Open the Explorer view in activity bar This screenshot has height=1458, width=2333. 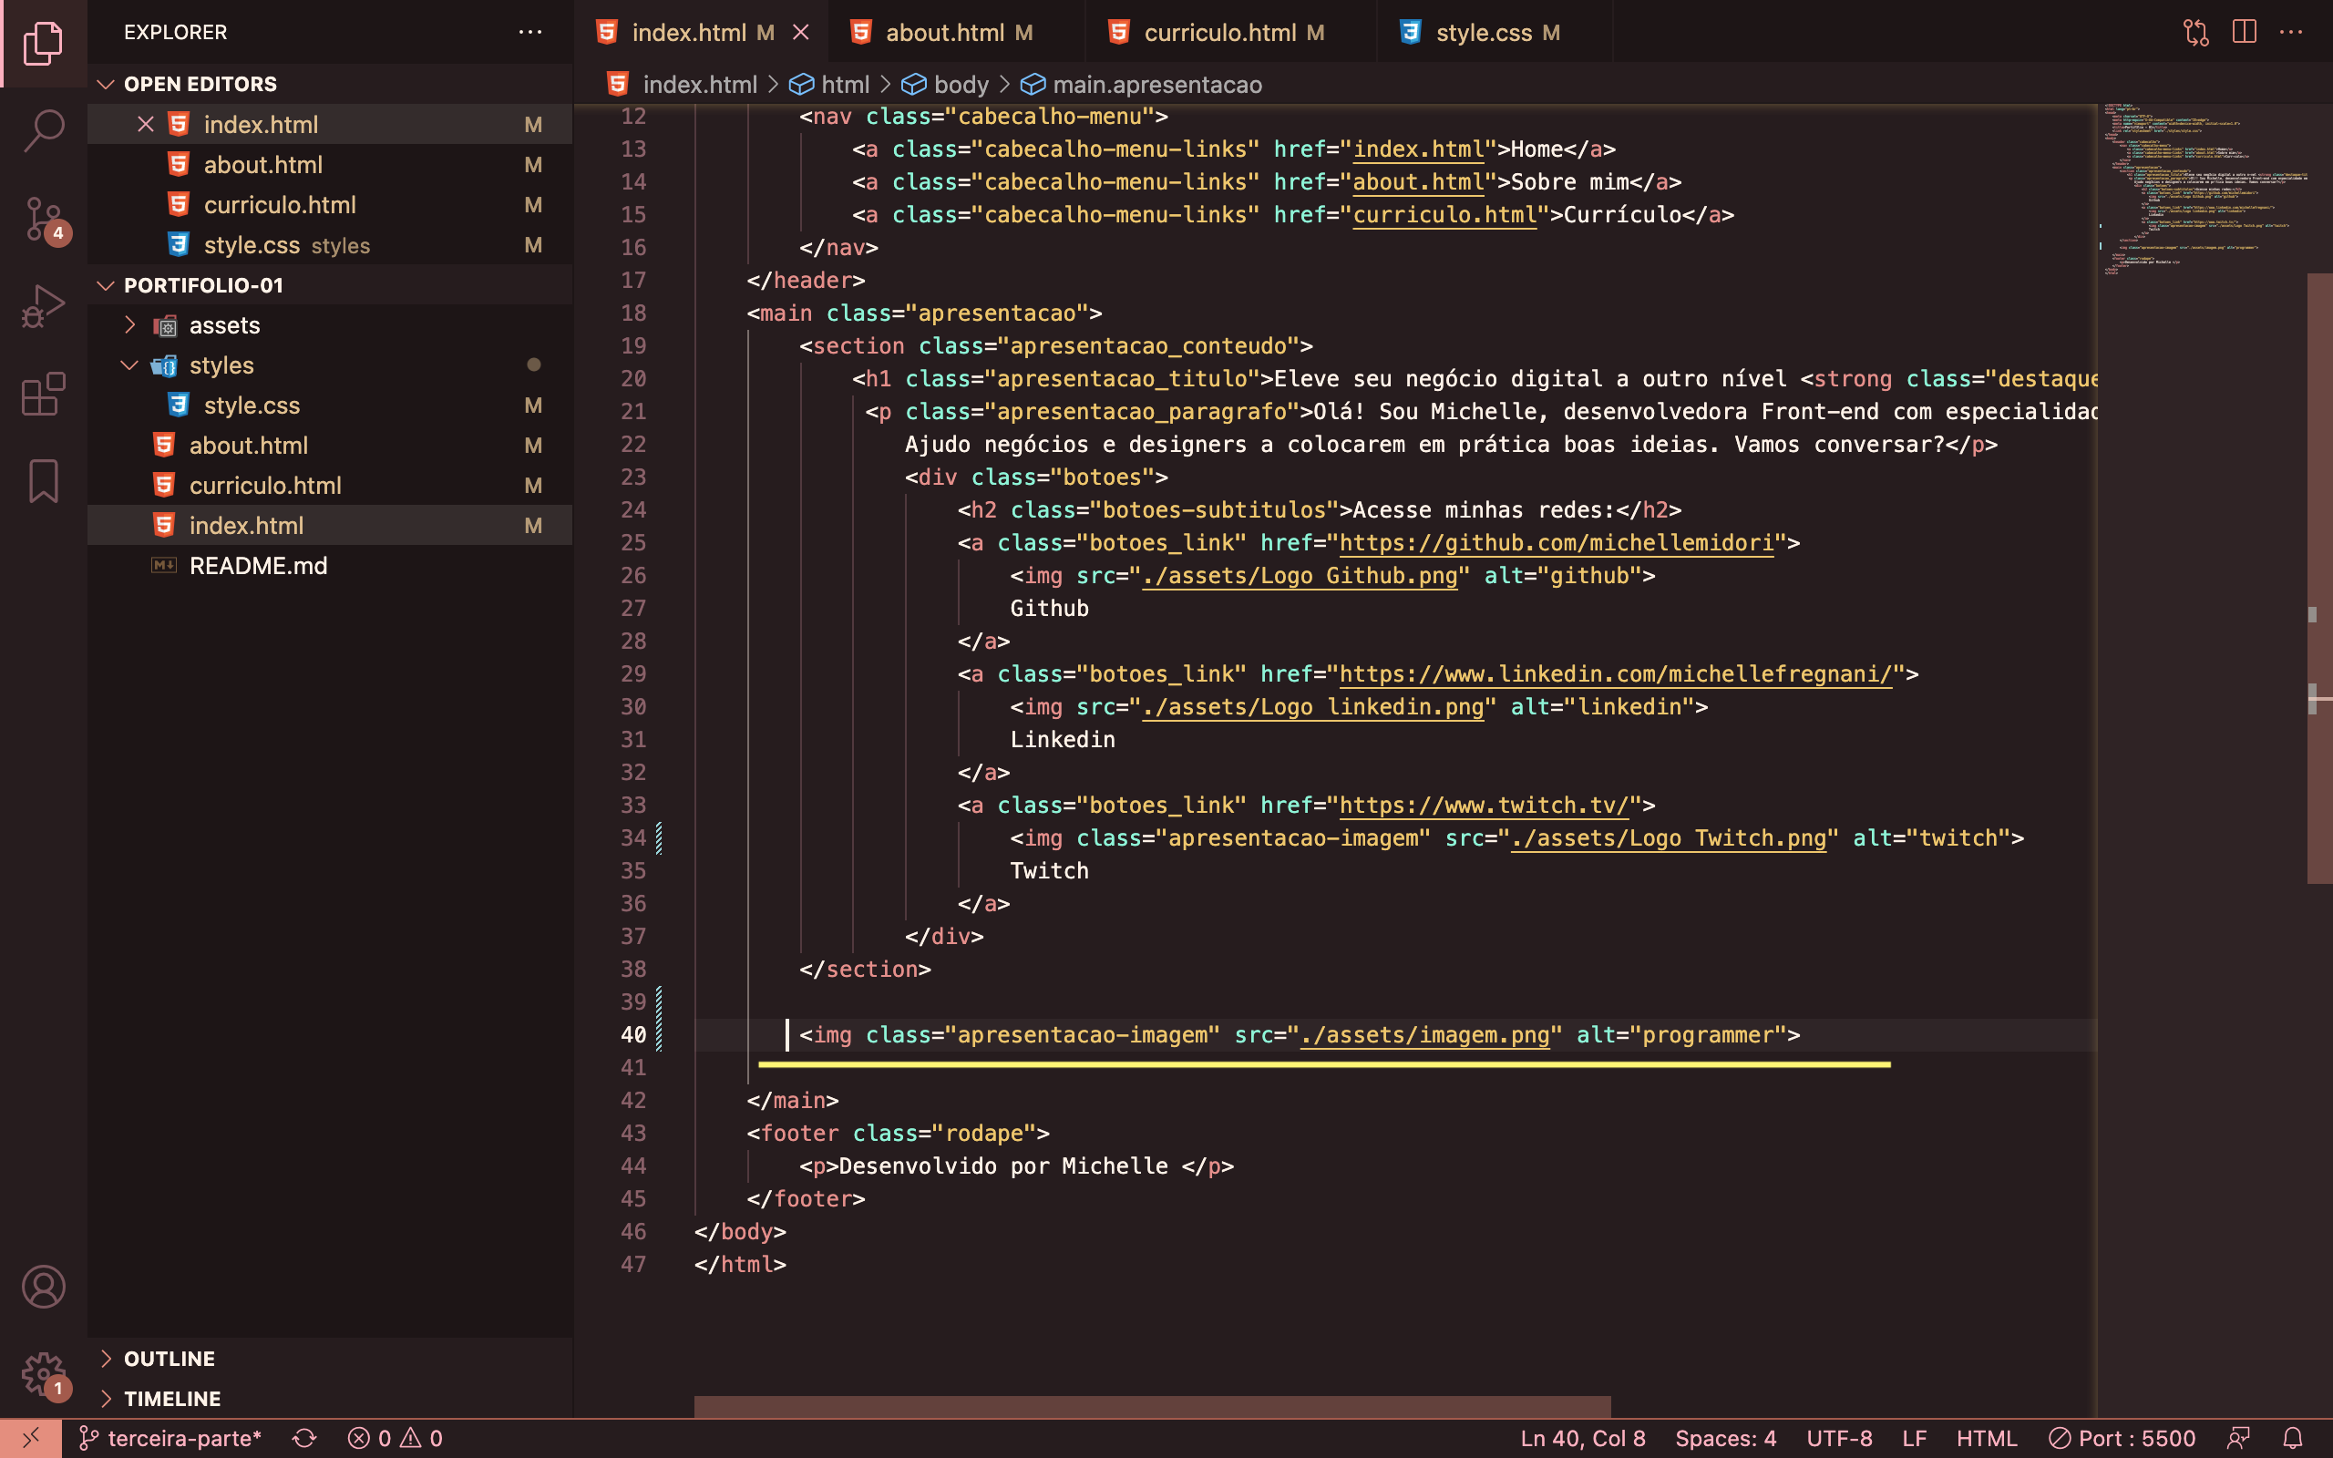44,44
